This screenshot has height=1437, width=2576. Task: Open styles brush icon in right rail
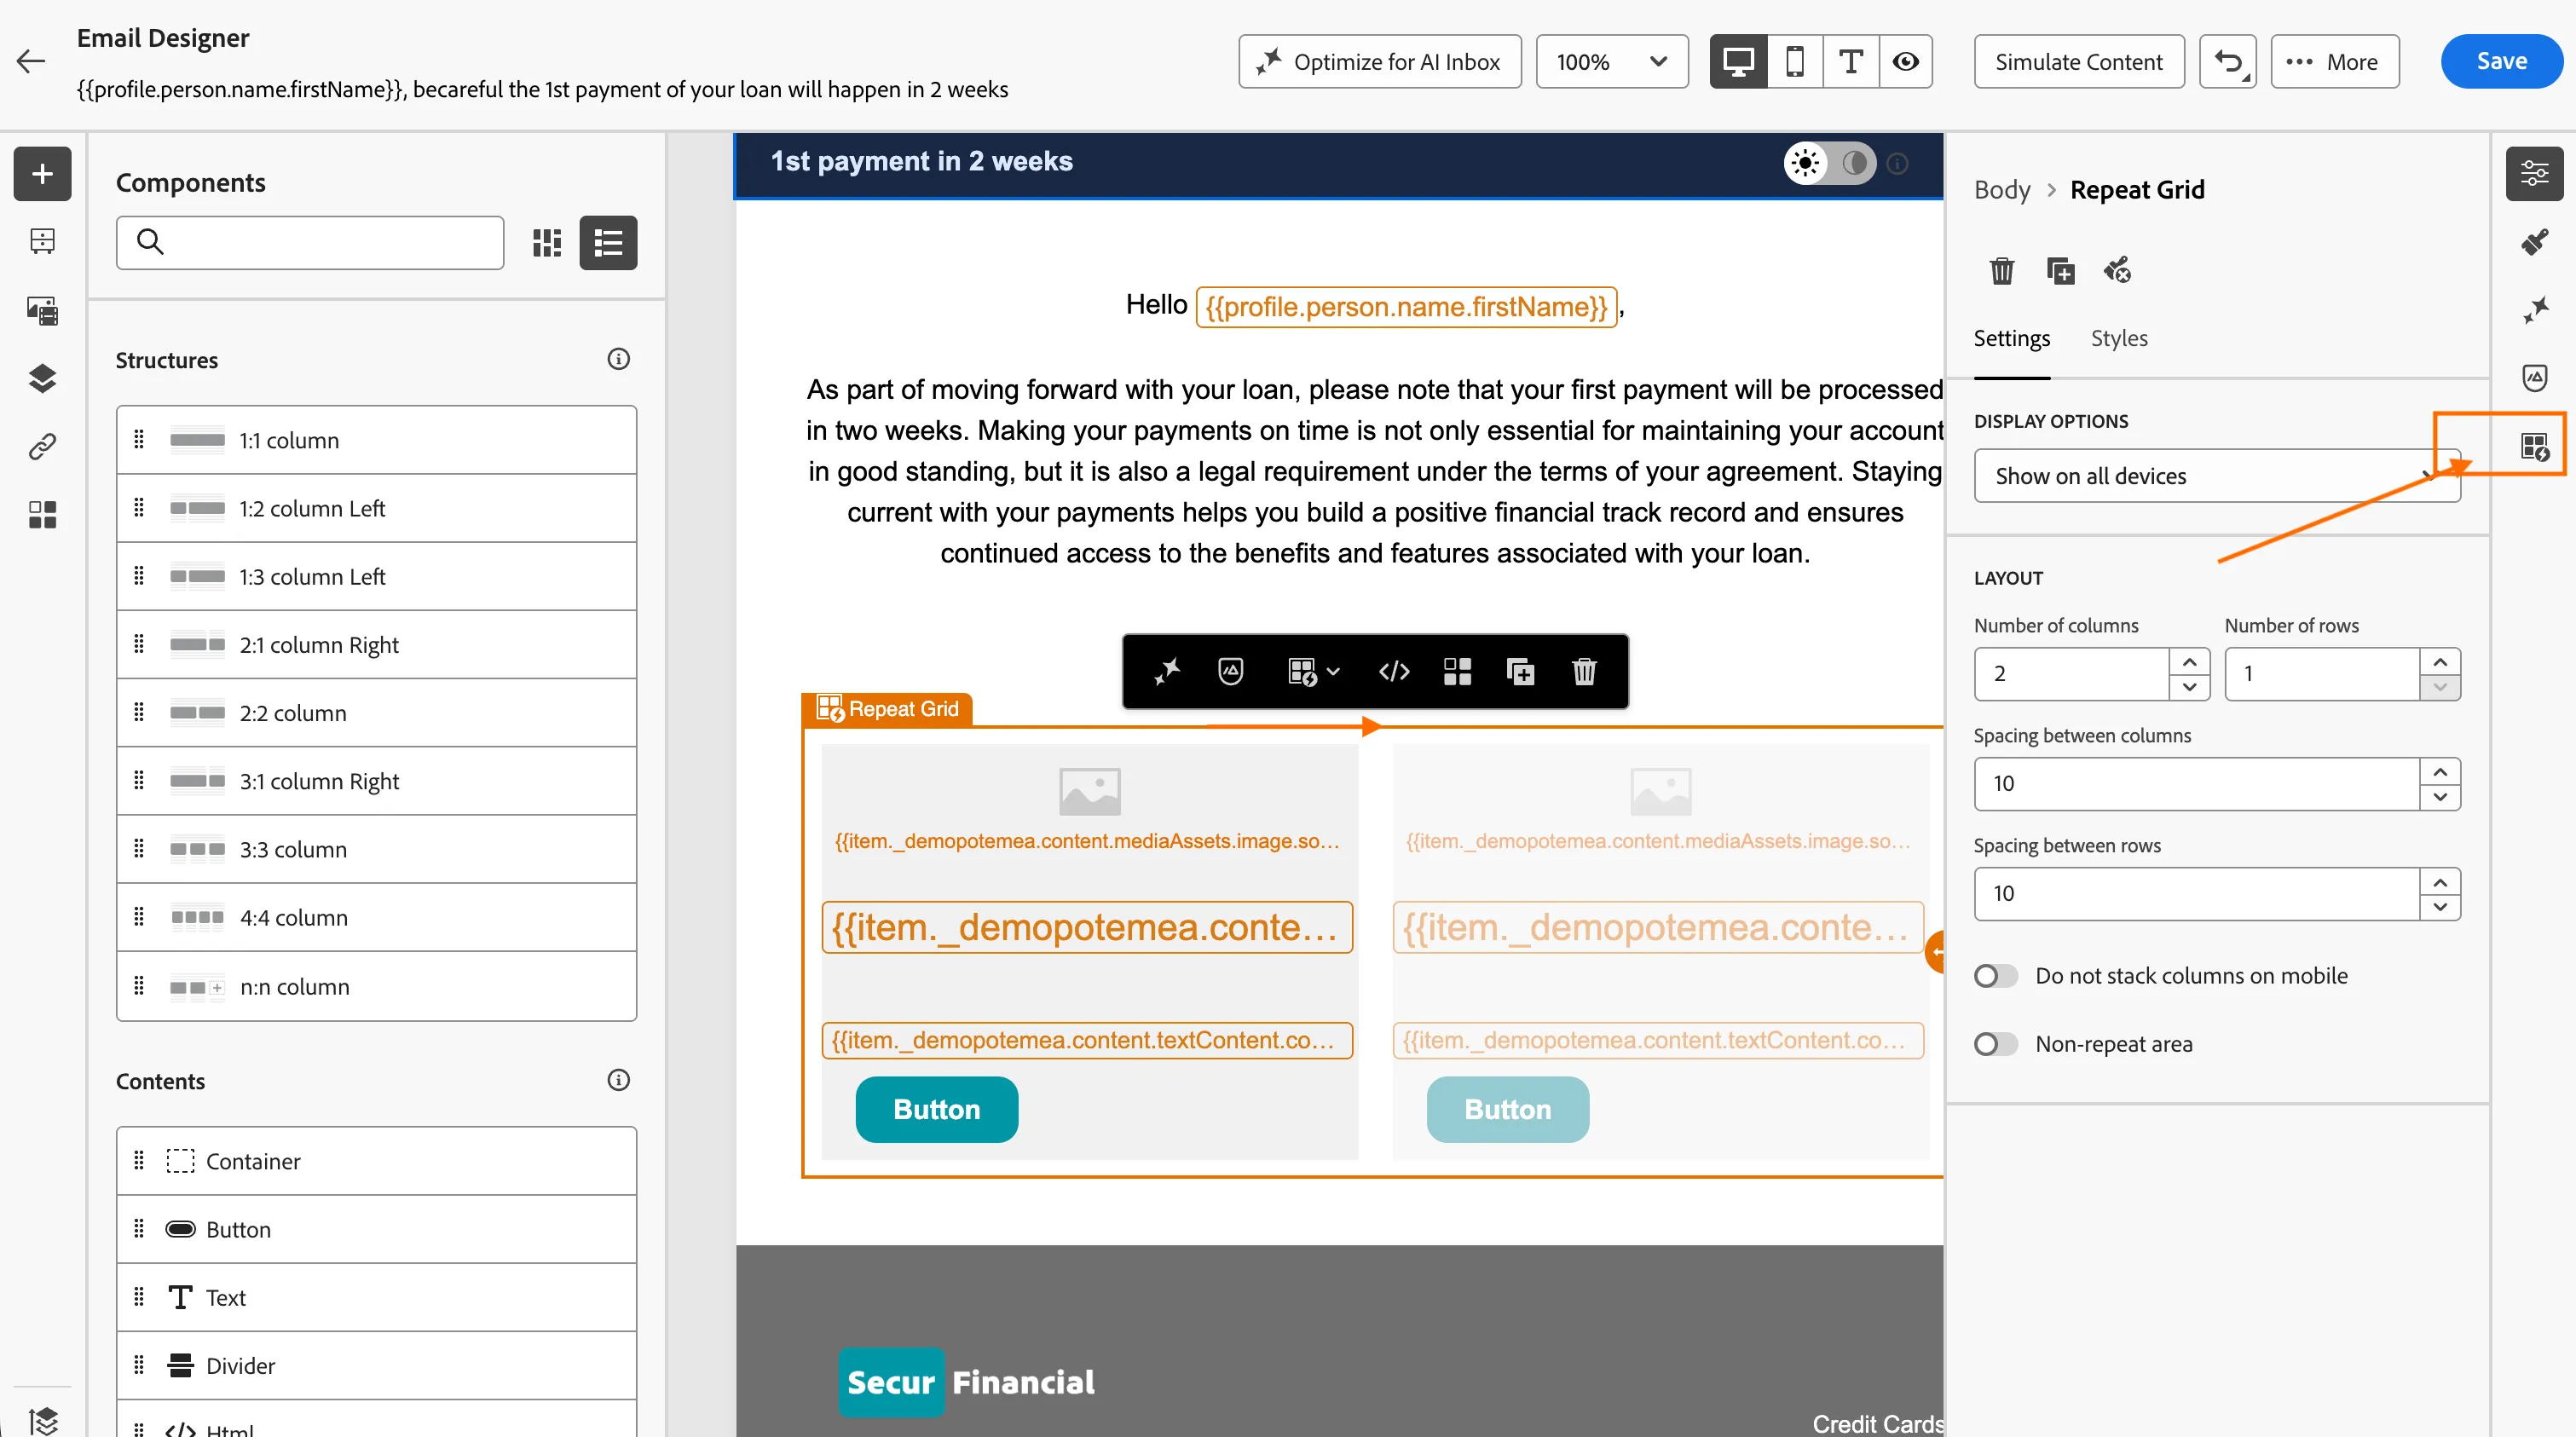(2534, 242)
